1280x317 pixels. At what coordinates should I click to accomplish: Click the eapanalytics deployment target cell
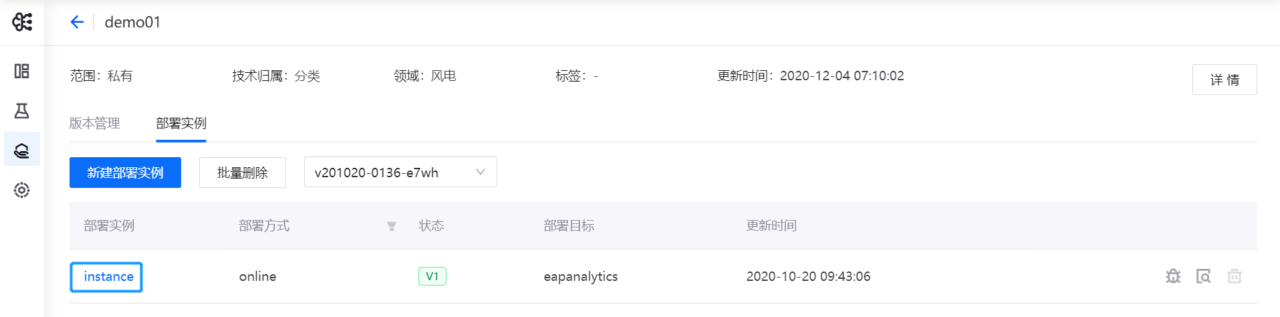581,276
